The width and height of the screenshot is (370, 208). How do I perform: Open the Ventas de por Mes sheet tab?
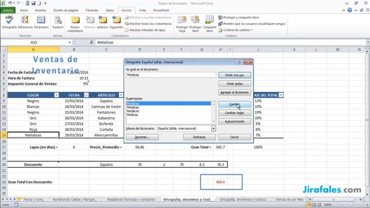pos(289,199)
